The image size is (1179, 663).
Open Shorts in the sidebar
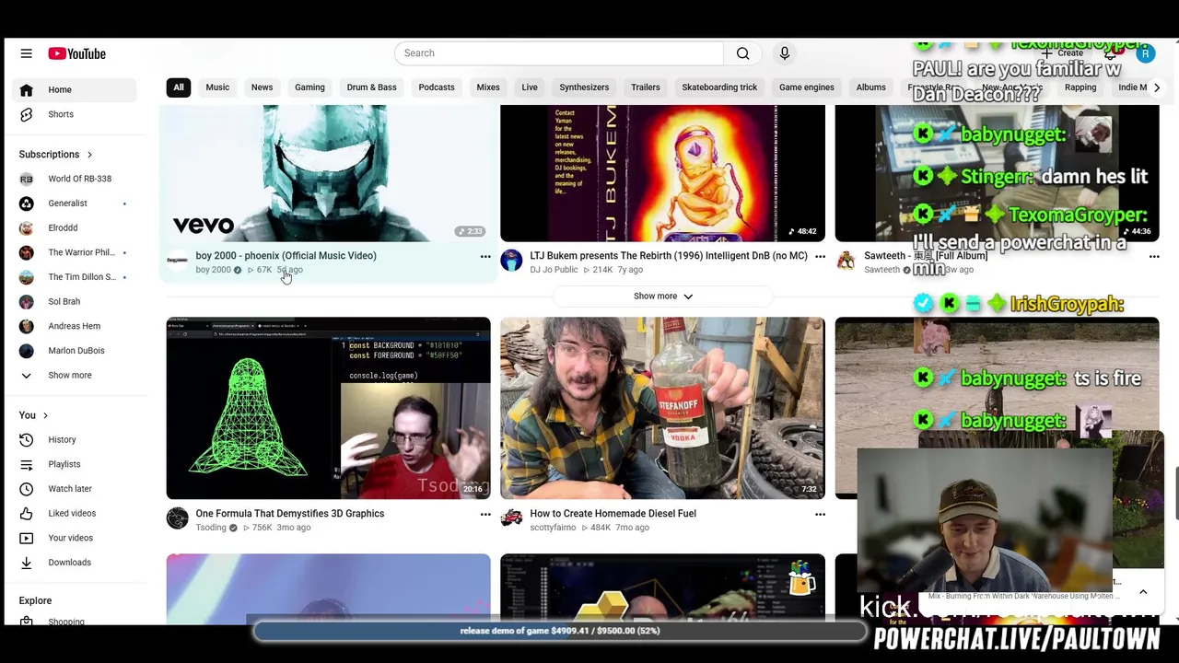(x=74, y=114)
